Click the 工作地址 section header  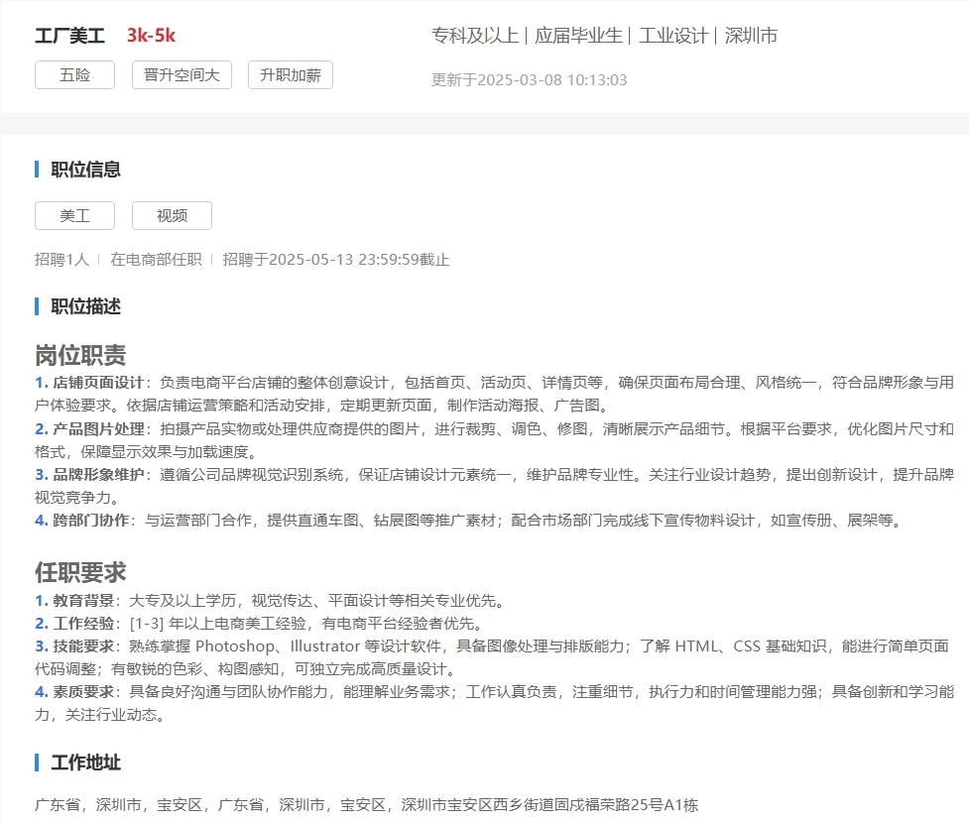point(84,762)
